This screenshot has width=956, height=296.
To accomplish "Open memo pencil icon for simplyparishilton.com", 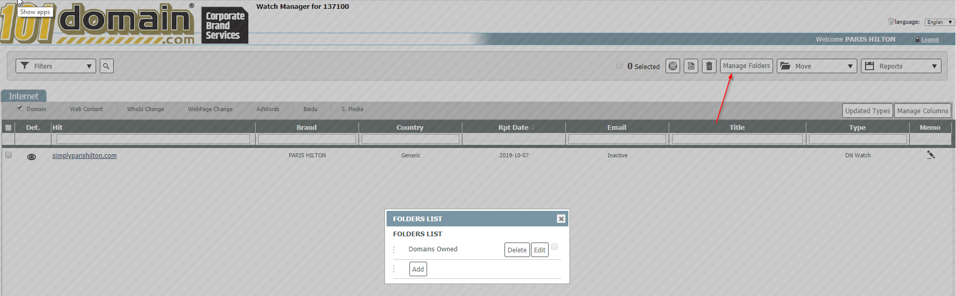I will (931, 155).
